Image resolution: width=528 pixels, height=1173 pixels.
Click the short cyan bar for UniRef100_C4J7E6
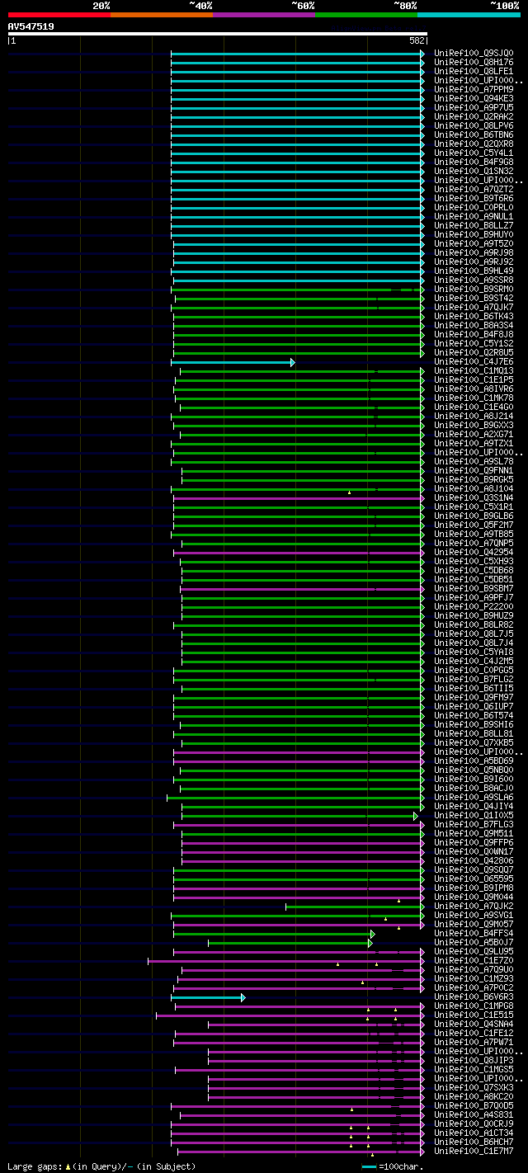(x=233, y=361)
